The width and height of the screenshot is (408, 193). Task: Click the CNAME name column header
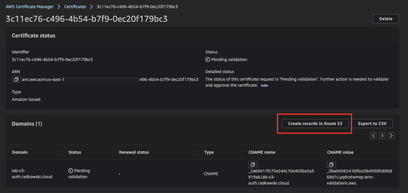pyautogui.click(x=262, y=152)
